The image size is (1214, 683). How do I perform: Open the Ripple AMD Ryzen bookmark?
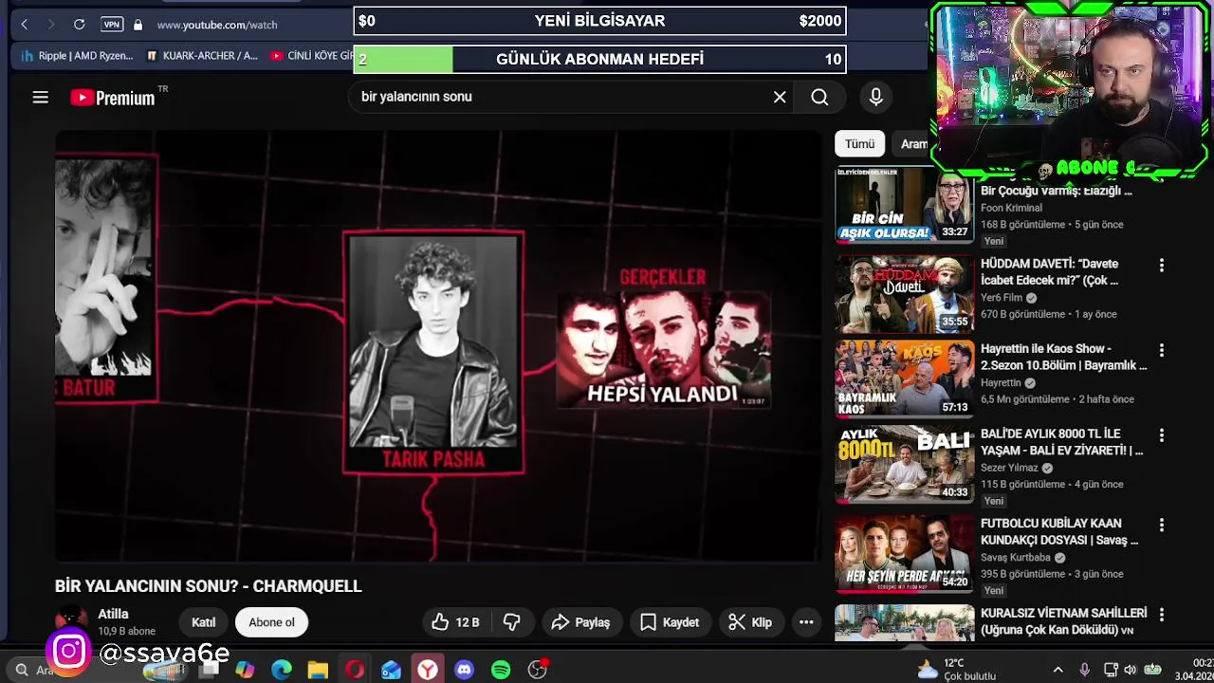pyautogui.click(x=78, y=56)
